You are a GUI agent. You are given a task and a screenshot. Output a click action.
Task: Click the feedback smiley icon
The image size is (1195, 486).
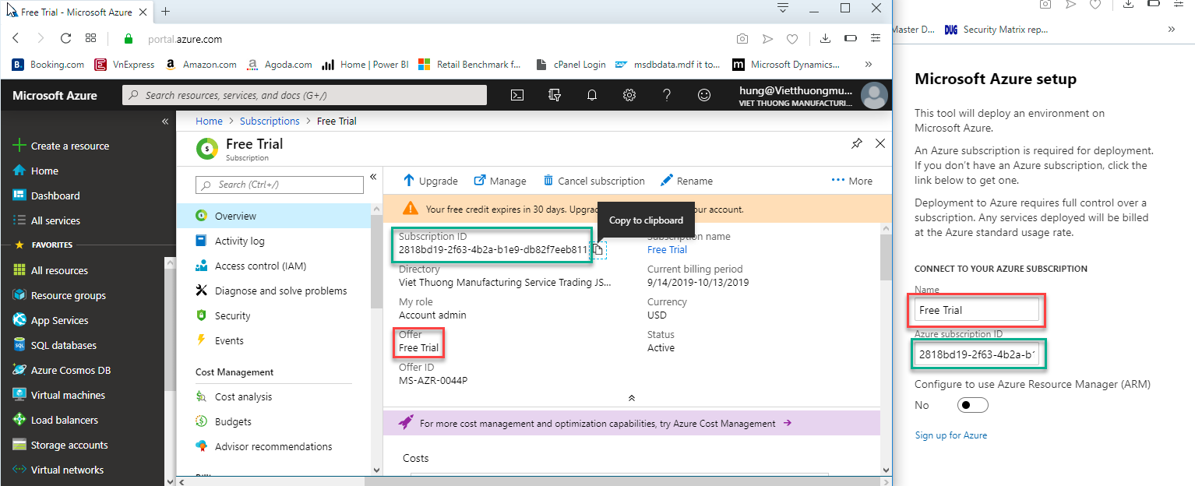click(704, 95)
